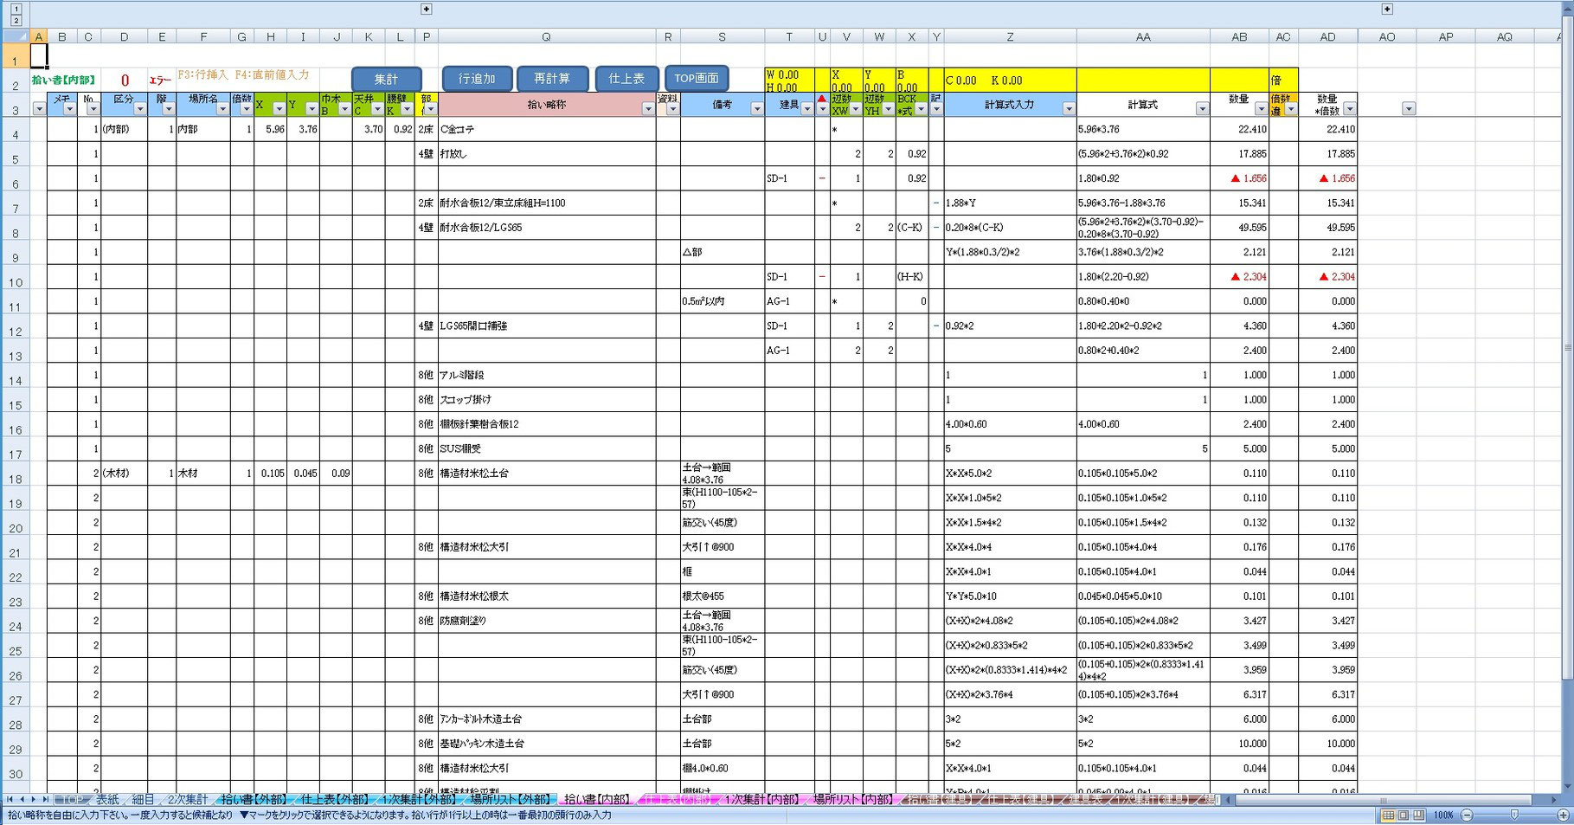Click the 仕上表 button
The width and height of the screenshot is (1574, 825).
[x=626, y=79]
